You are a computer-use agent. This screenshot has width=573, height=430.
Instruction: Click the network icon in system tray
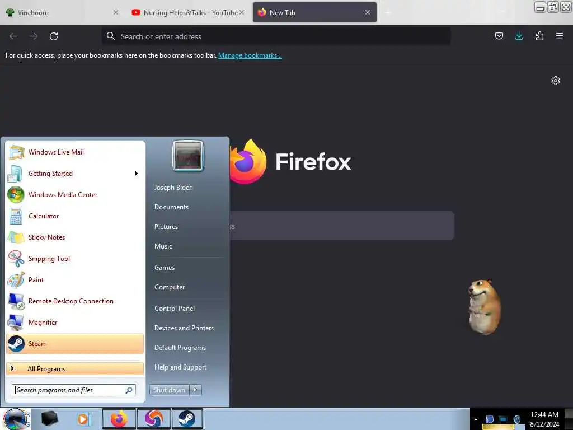pyautogui.click(x=503, y=419)
